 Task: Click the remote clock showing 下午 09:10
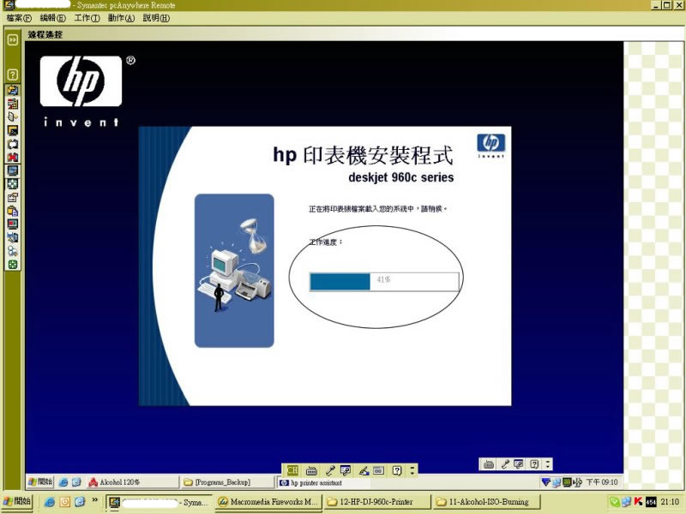(x=602, y=482)
